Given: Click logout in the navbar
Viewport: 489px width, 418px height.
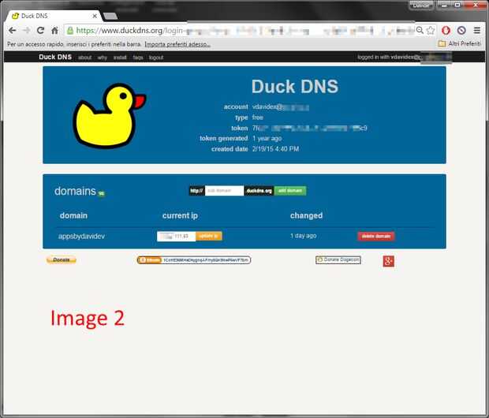Looking at the screenshot, I should [x=156, y=58].
